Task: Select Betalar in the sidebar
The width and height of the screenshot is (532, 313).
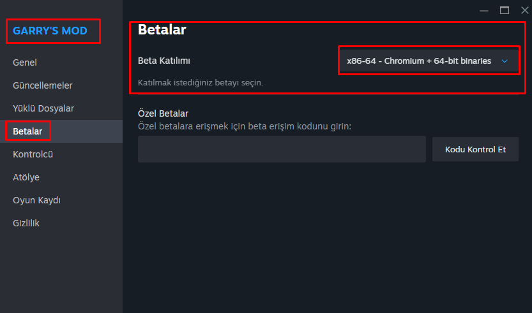Action: coord(27,131)
